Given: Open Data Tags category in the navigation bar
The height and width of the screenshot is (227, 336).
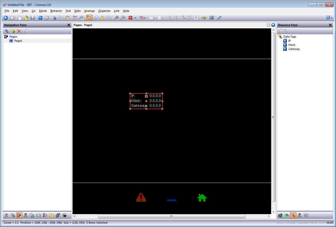Looking at the screenshot, I should click(x=13, y=215).
